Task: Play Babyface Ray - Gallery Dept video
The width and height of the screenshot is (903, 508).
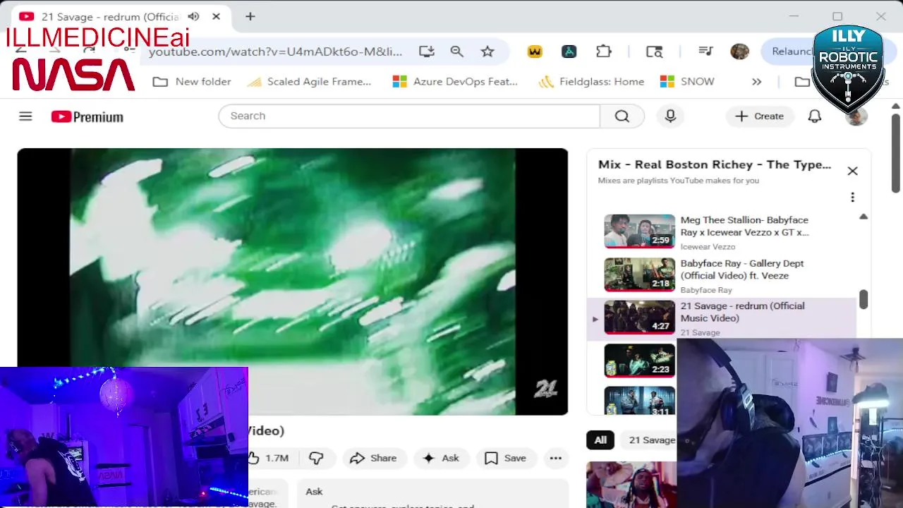Action: pyautogui.click(x=742, y=270)
